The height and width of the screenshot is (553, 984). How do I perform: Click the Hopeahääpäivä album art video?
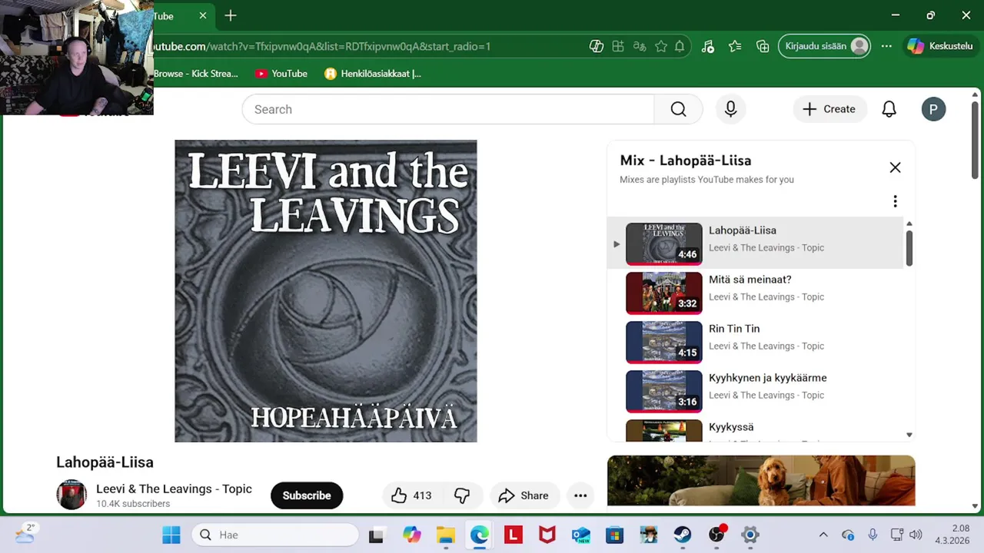[325, 291]
